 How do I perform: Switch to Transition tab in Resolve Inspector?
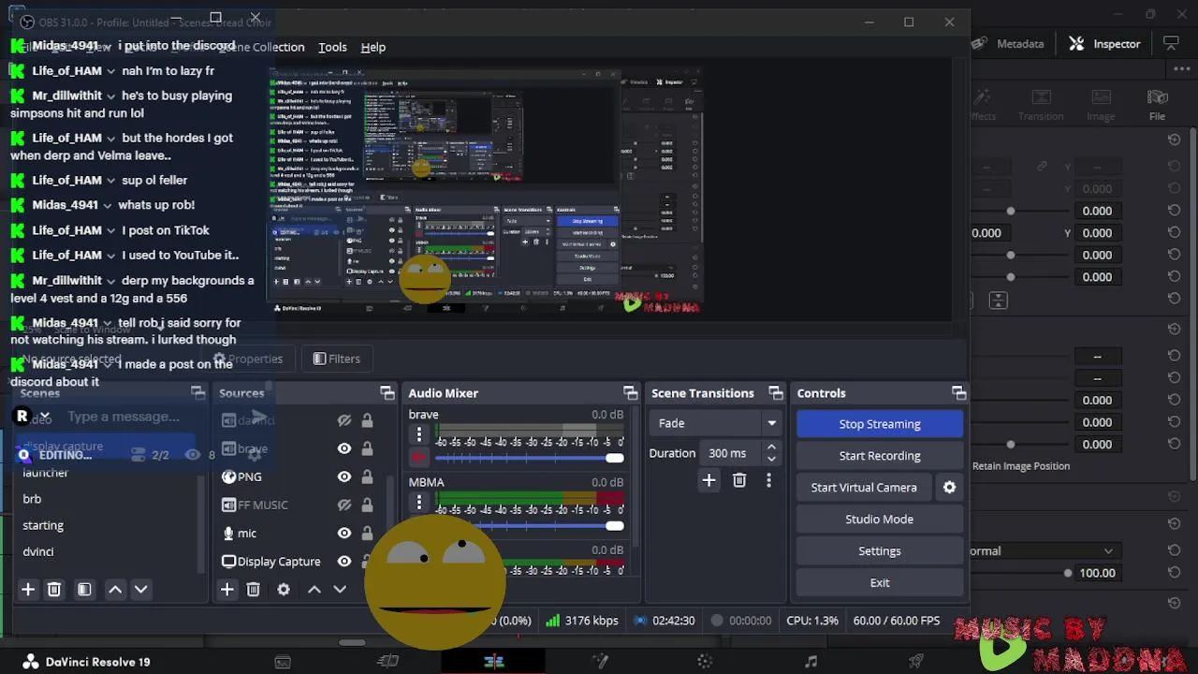click(x=1041, y=105)
